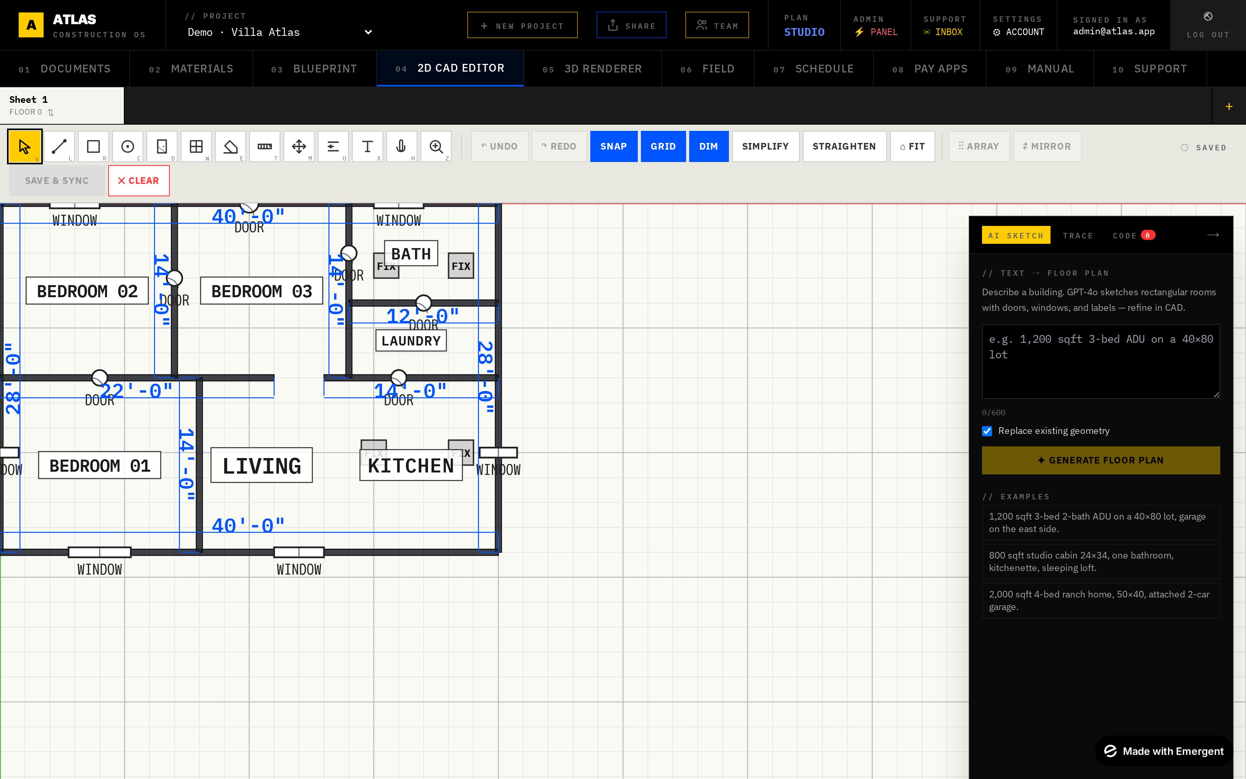Open the Pay Apps tab
Image resolution: width=1246 pixels, height=779 pixels.
coord(930,69)
